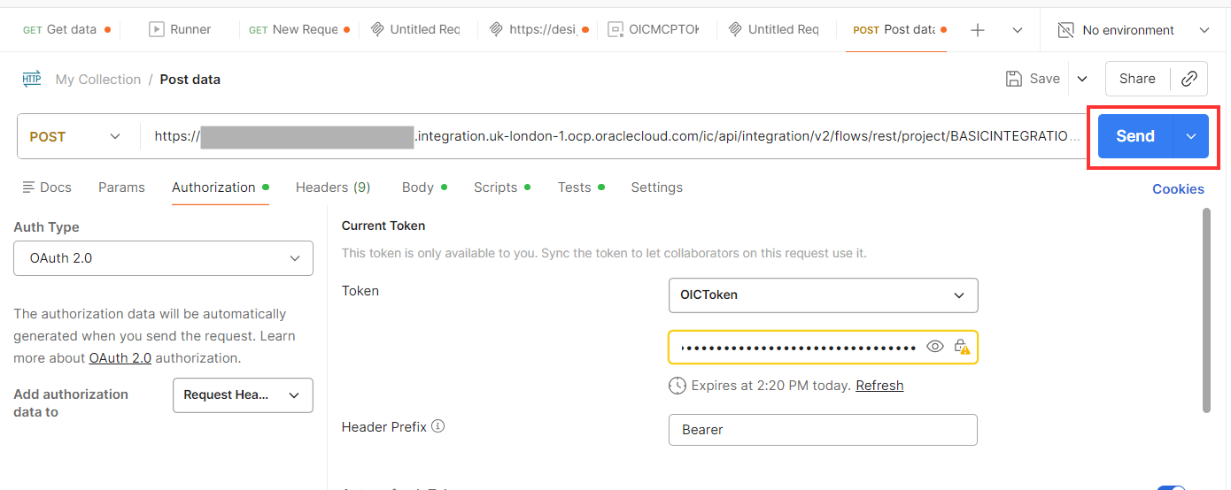Click the HTTP collection icon
This screenshot has height=490, width=1231.
tap(31, 79)
